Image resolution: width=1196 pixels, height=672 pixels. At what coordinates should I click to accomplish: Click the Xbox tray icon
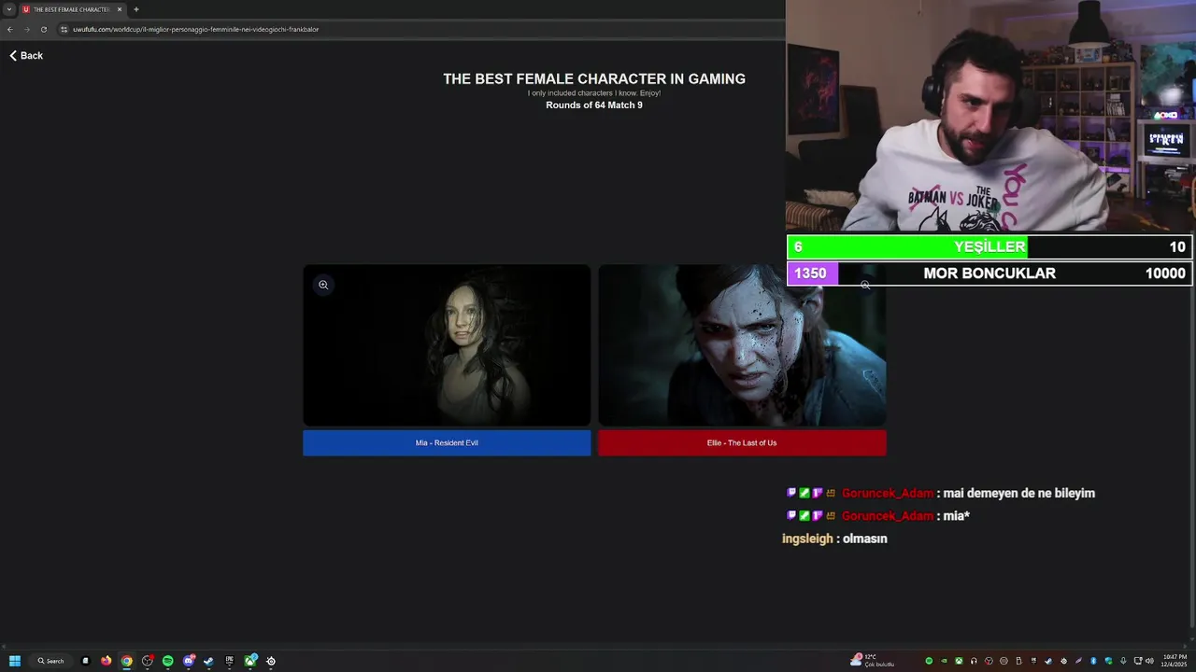click(x=959, y=661)
